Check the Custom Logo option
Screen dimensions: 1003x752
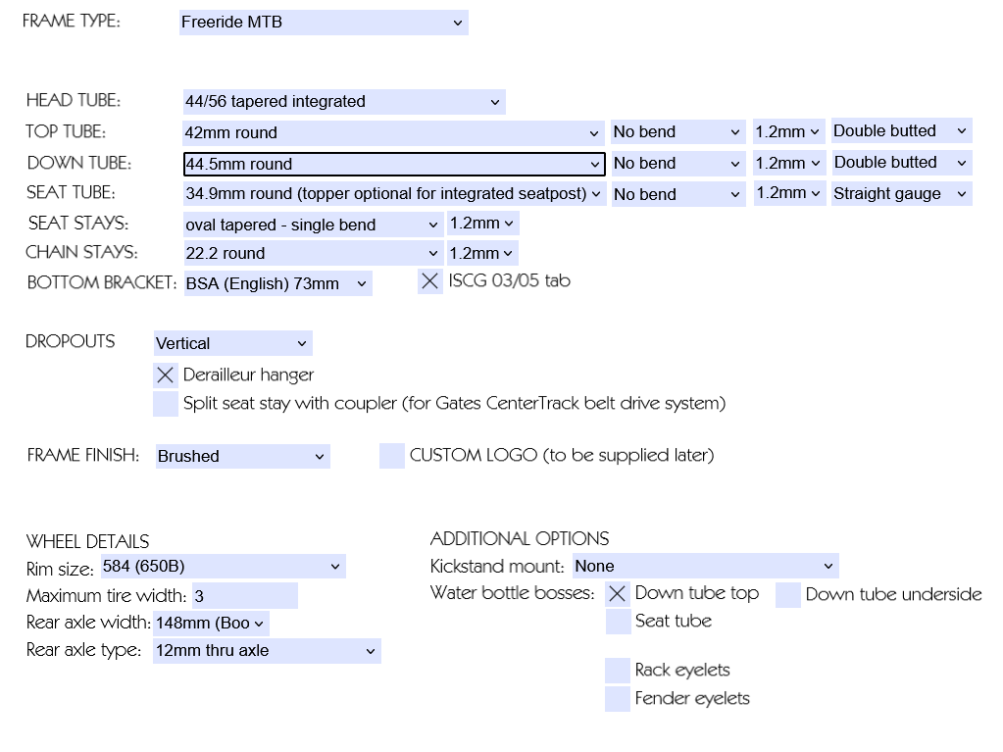[x=392, y=456]
